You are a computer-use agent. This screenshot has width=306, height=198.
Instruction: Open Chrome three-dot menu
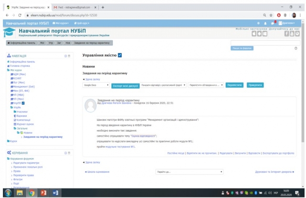coord(300,15)
